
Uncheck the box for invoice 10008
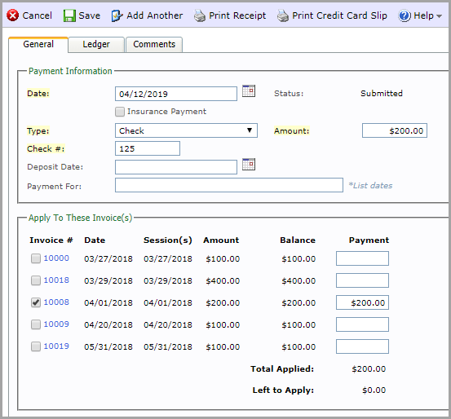pos(36,302)
